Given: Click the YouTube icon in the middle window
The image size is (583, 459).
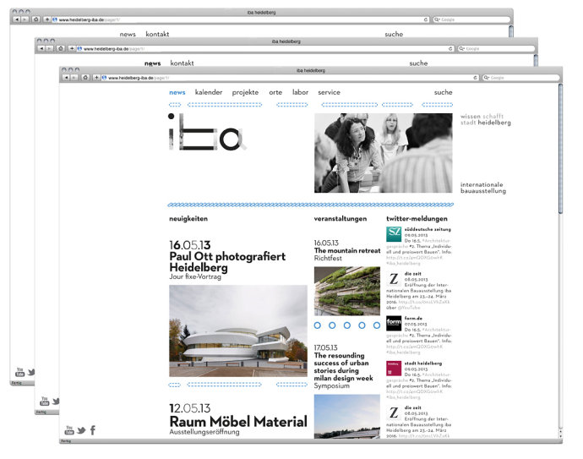Looking at the screenshot, I should [44, 401].
